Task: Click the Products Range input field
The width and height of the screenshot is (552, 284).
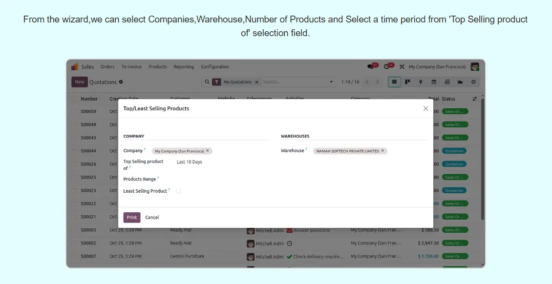Action: coord(220,179)
